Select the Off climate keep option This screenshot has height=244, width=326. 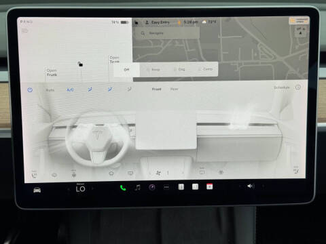pyautogui.click(x=126, y=70)
